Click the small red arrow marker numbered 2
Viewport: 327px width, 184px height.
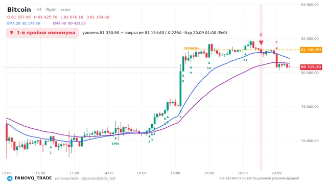[x=276, y=49]
